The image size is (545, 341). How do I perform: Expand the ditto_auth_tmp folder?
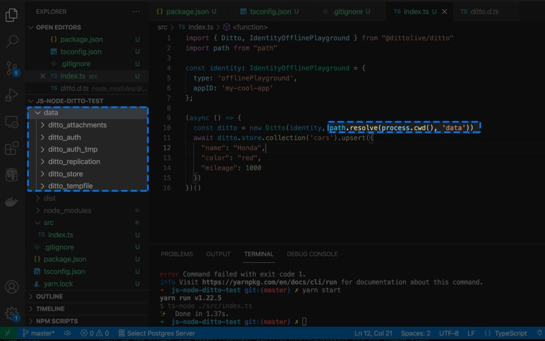(87, 149)
